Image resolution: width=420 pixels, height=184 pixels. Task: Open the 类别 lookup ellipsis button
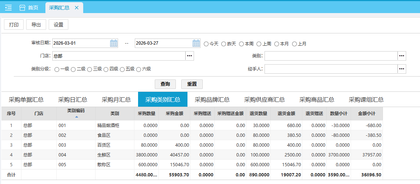[x=401, y=56]
